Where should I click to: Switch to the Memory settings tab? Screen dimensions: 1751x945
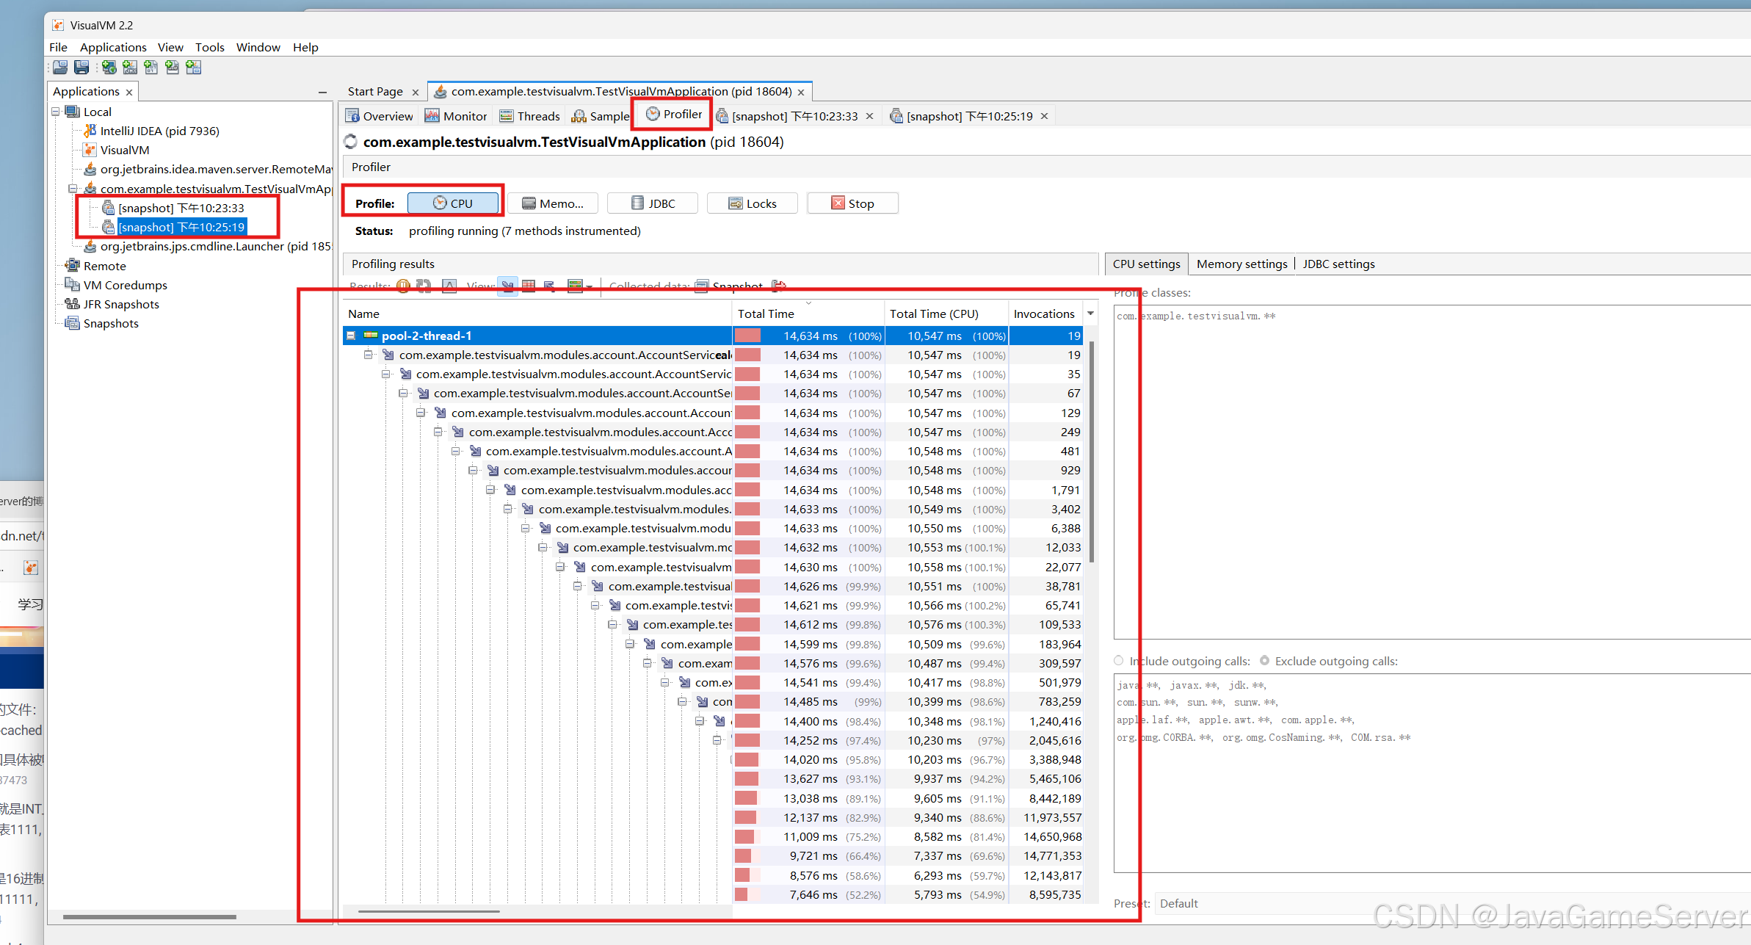point(1241,264)
